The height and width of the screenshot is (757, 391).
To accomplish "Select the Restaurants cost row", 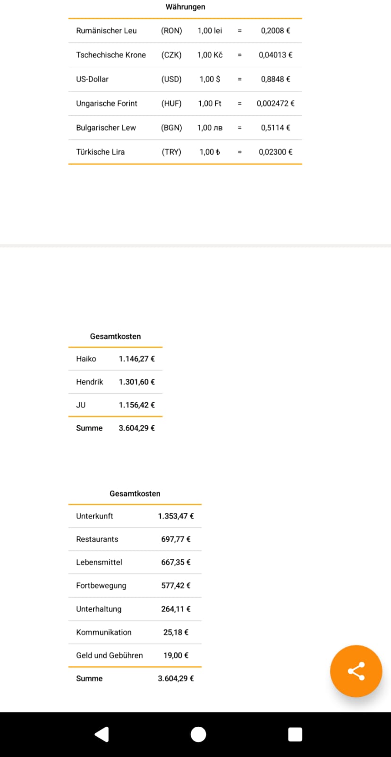I will click(135, 539).
